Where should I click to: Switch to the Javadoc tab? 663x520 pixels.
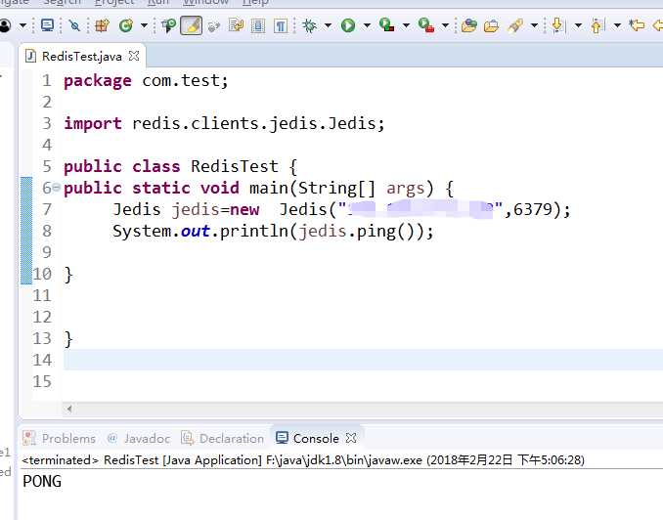pos(139,439)
